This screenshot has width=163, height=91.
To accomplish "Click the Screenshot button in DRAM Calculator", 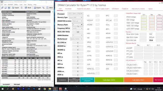I will tap(62, 80).
